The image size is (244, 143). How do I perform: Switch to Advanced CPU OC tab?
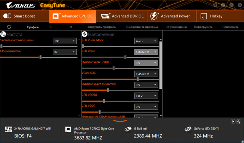pos(73,16)
